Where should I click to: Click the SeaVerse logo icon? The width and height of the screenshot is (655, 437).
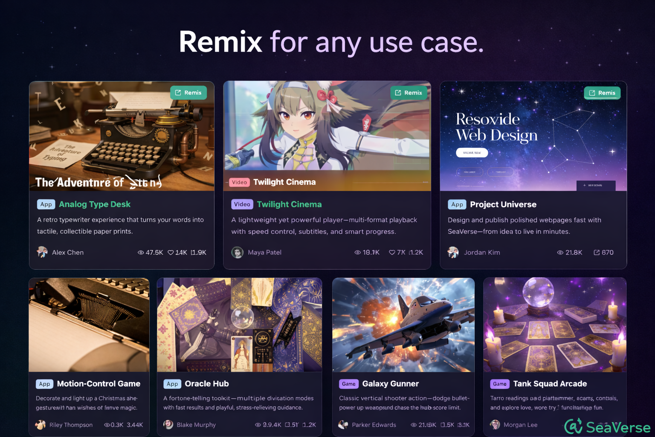point(574,426)
